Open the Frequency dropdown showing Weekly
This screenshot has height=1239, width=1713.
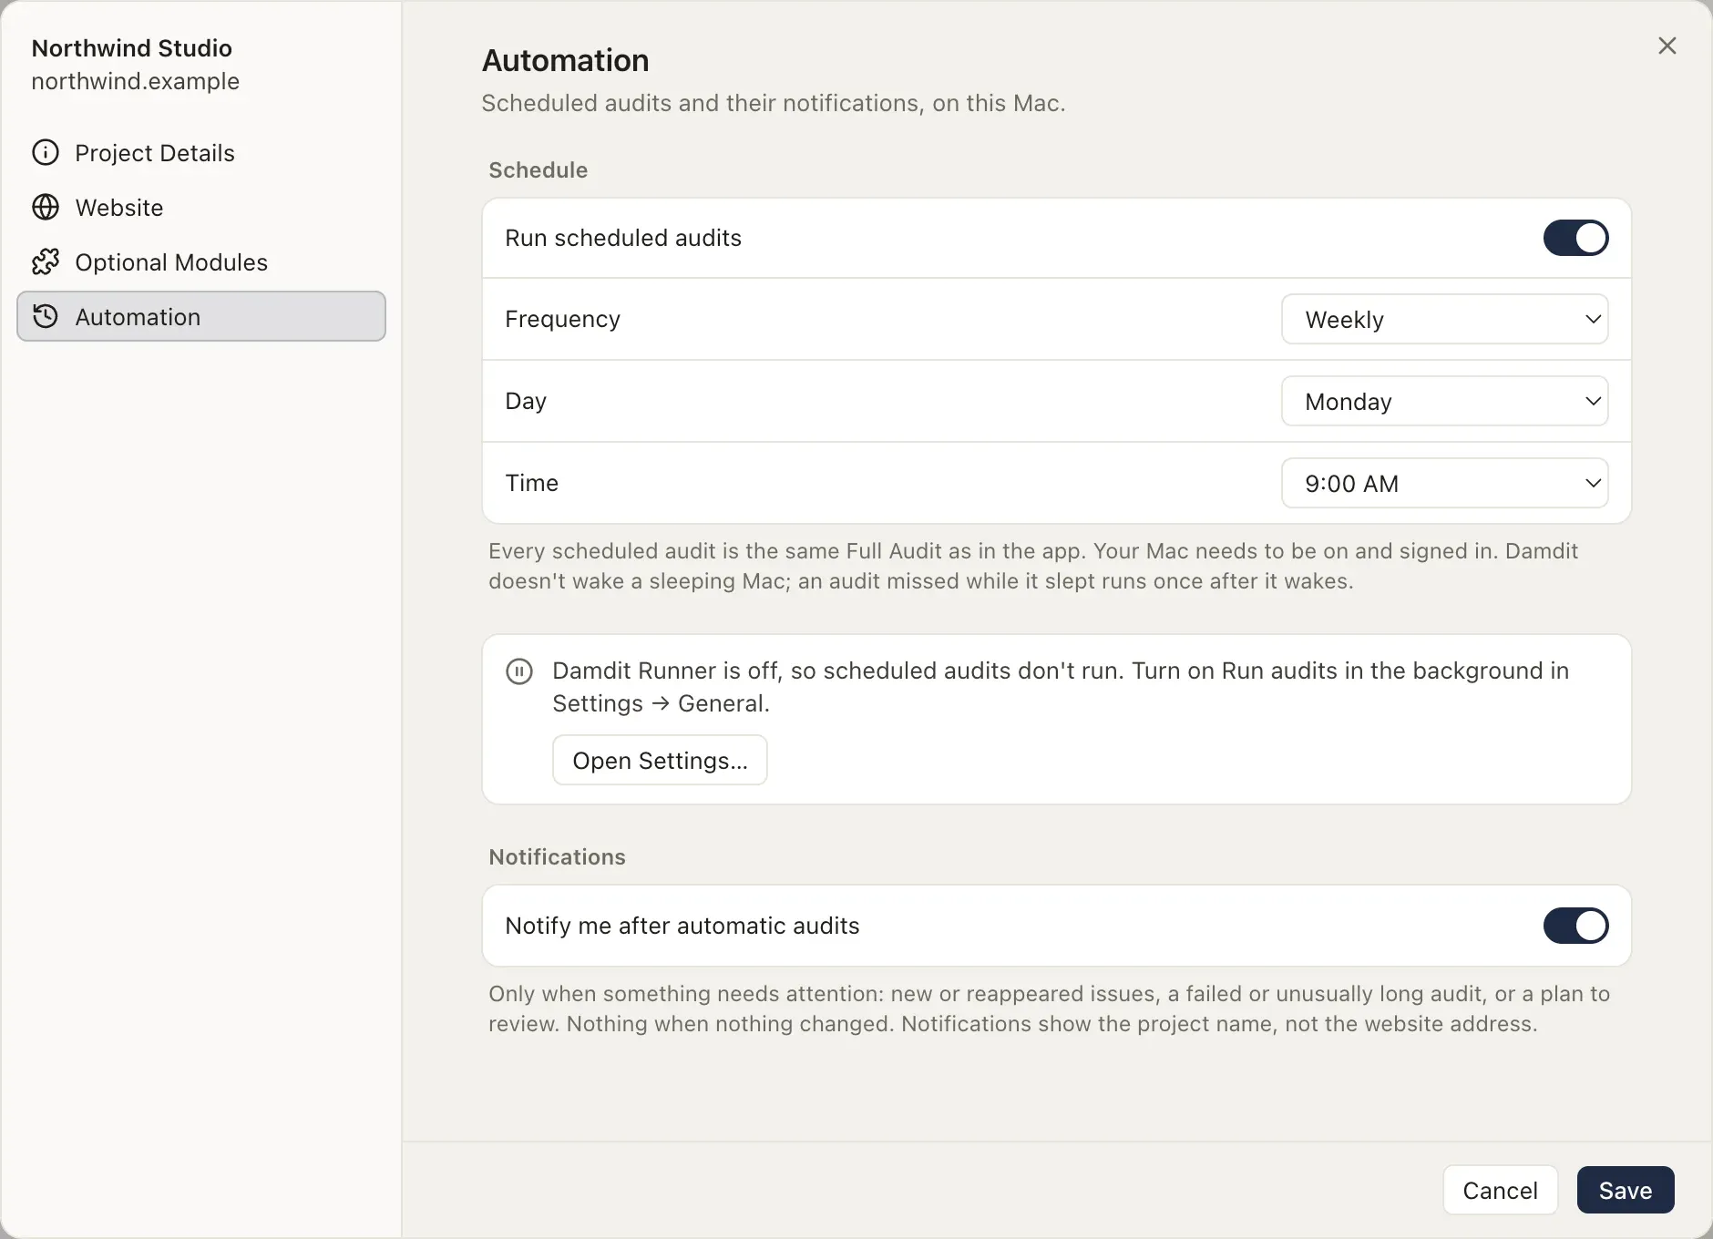(1444, 319)
